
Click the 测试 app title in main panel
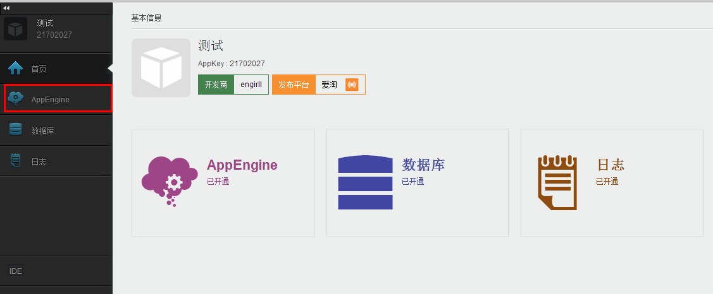pos(211,45)
